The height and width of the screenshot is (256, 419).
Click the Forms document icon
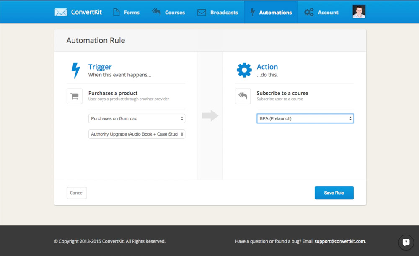pos(116,12)
